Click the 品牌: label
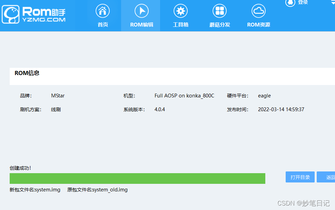335x210 pixels. tap(26, 96)
